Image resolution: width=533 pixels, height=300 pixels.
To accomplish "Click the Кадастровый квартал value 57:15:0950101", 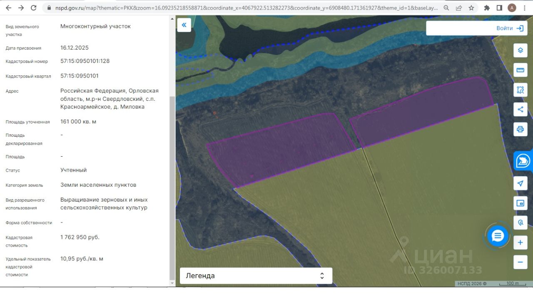I will pyautogui.click(x=80, y=76).
